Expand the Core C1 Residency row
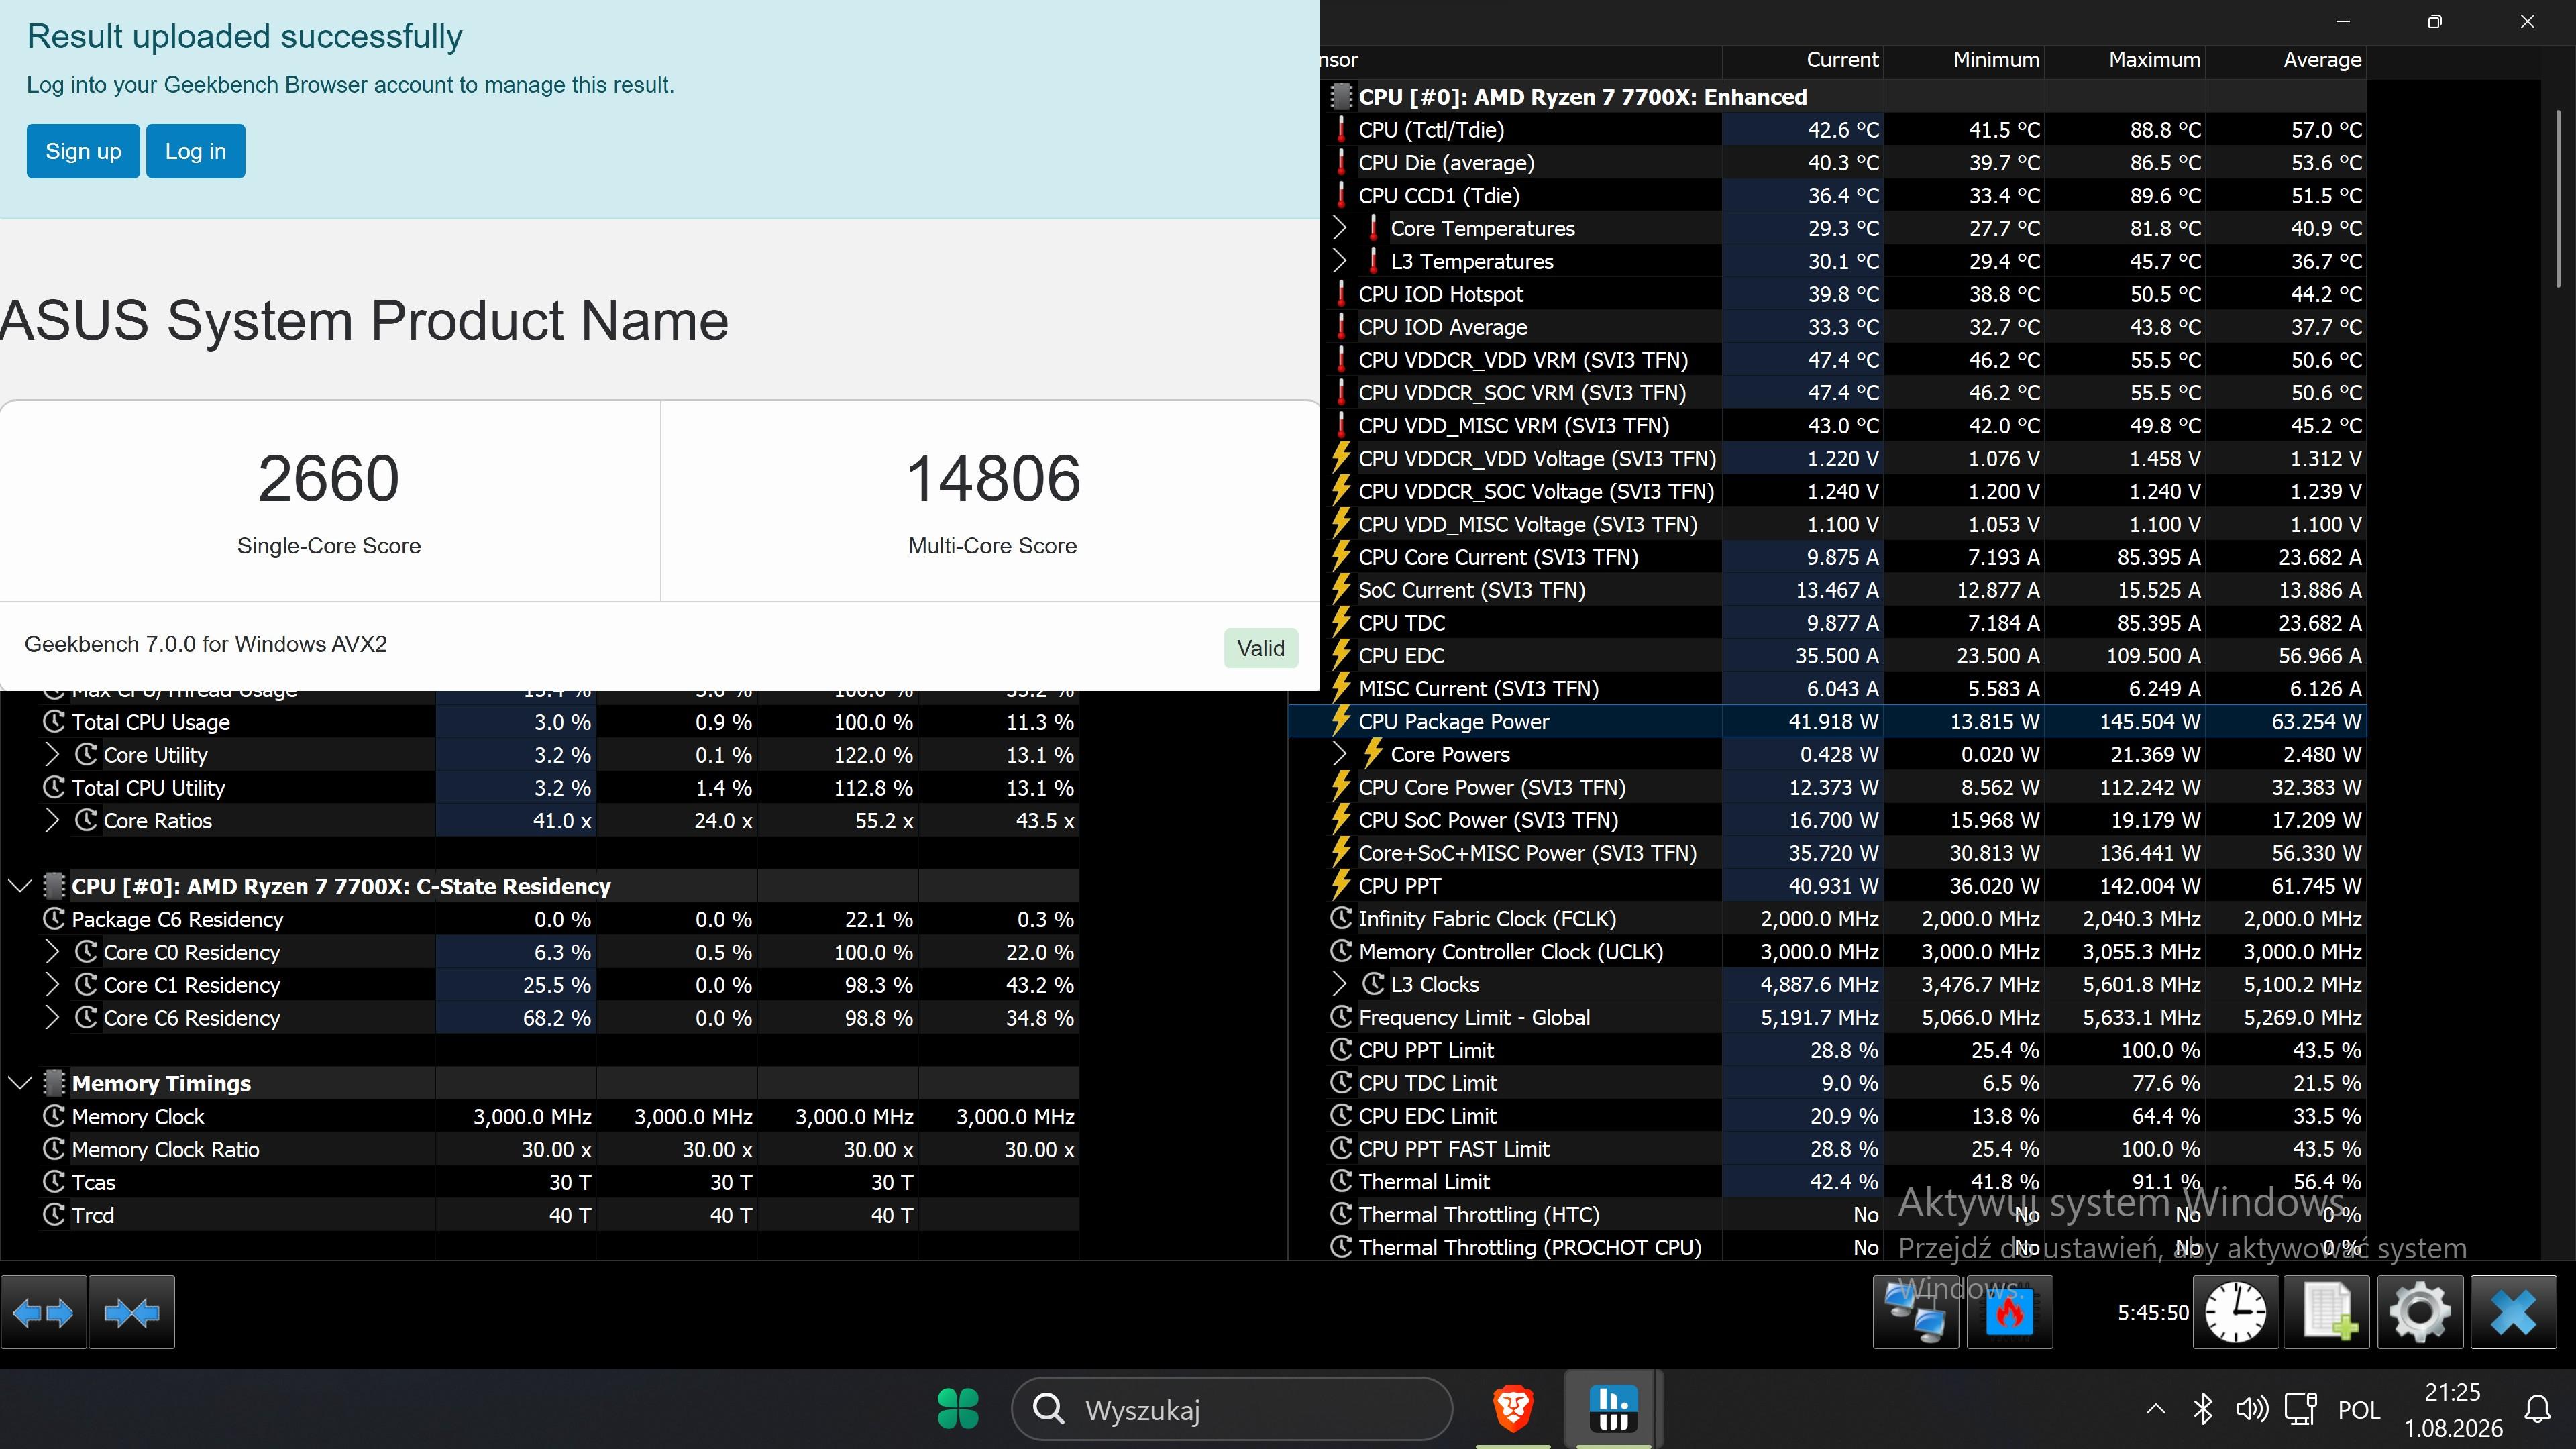Viewport: 2576px width, 1449px height. pyautogui.click(x=52, y=985)
